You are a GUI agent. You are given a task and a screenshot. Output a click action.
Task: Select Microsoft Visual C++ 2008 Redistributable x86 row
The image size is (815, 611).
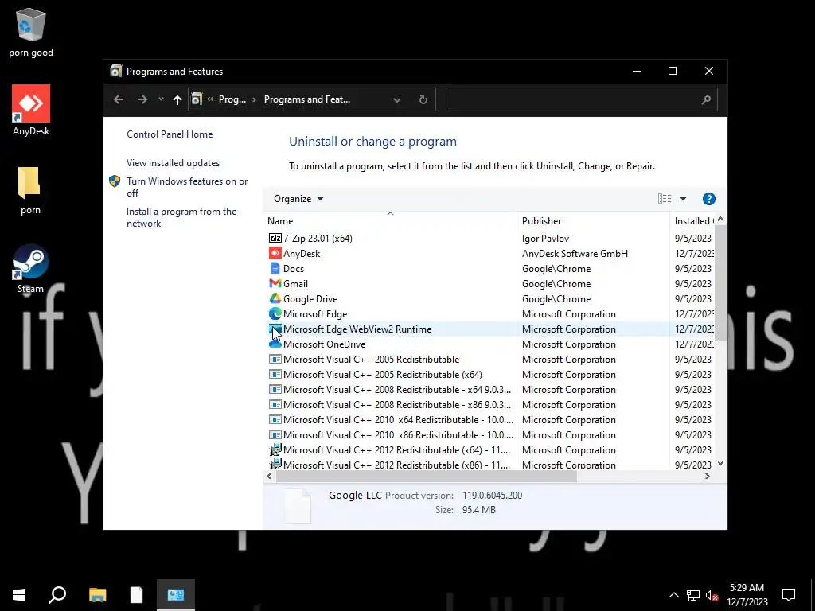pyautogui.click(x=490, y=404)
